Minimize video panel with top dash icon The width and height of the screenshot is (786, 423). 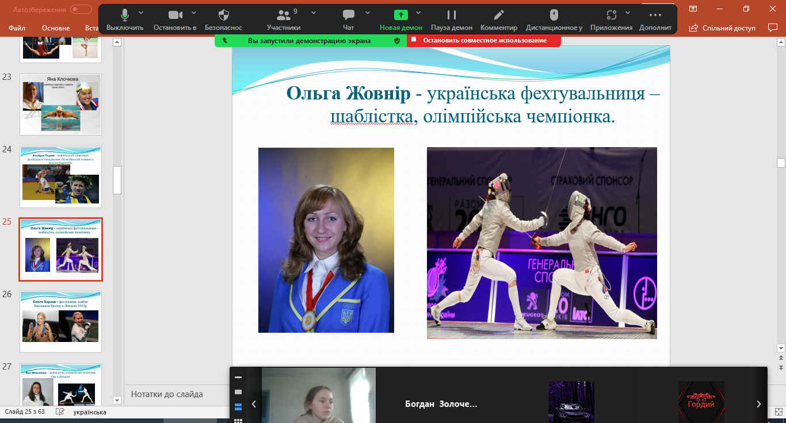pyautogui.click(x=238, y=378)
